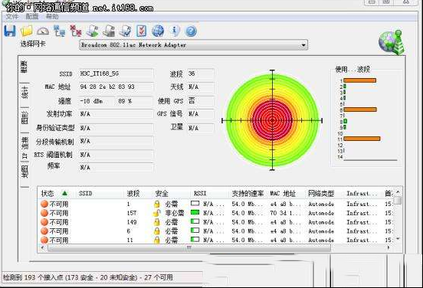Open the 文件 menu
This screenshot has height=288, width=423.
(x=12, y=17)
